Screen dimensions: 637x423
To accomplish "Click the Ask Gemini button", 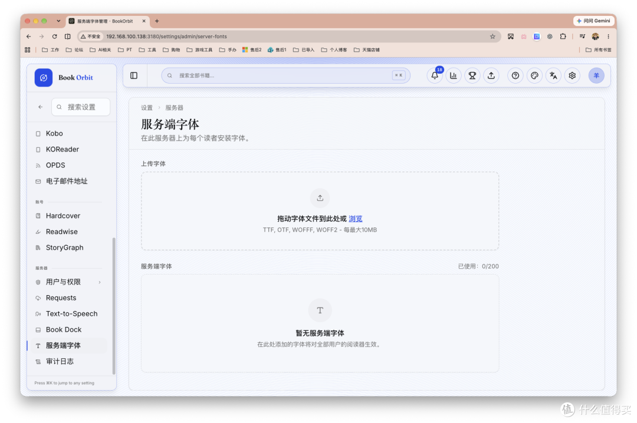I will point(593,21).
